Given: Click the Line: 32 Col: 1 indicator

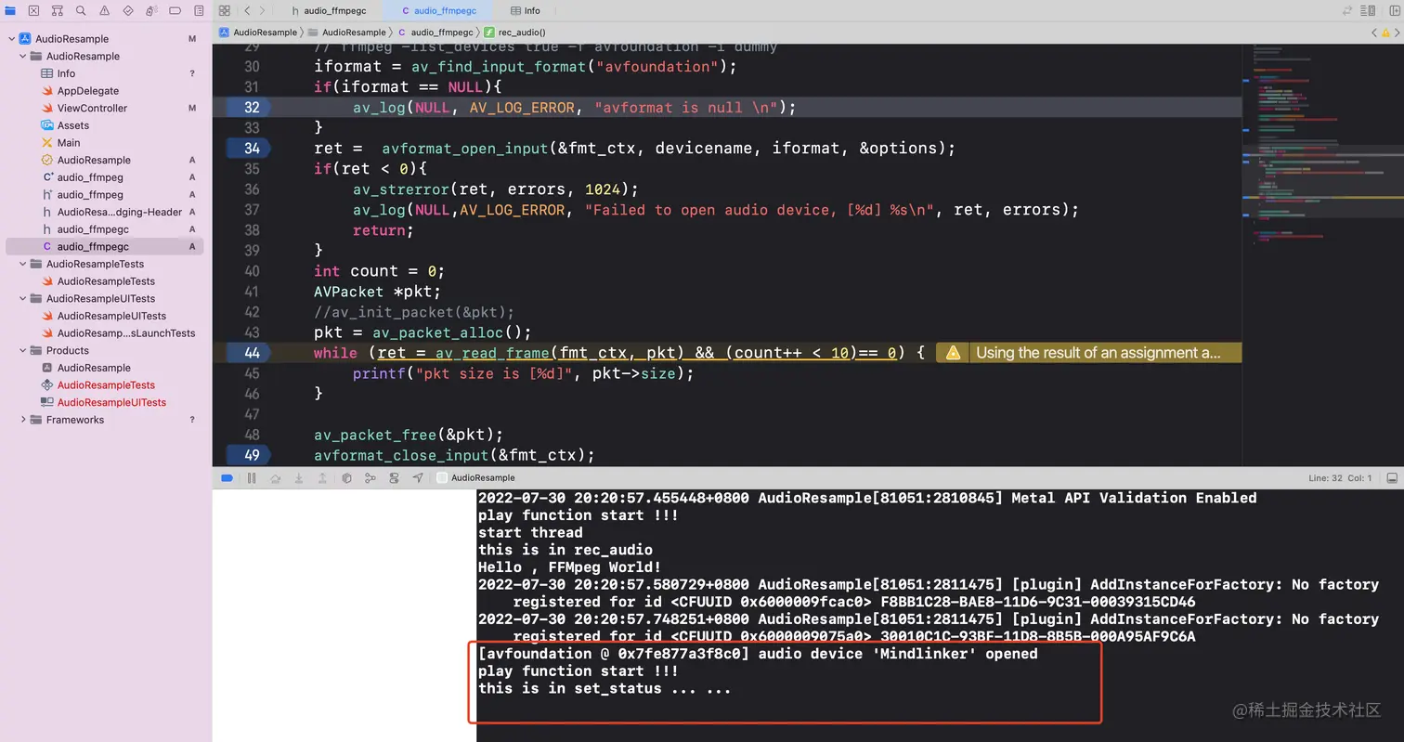Looking at the screenshot, I should pyautogui.click(x=1340, y=478).
